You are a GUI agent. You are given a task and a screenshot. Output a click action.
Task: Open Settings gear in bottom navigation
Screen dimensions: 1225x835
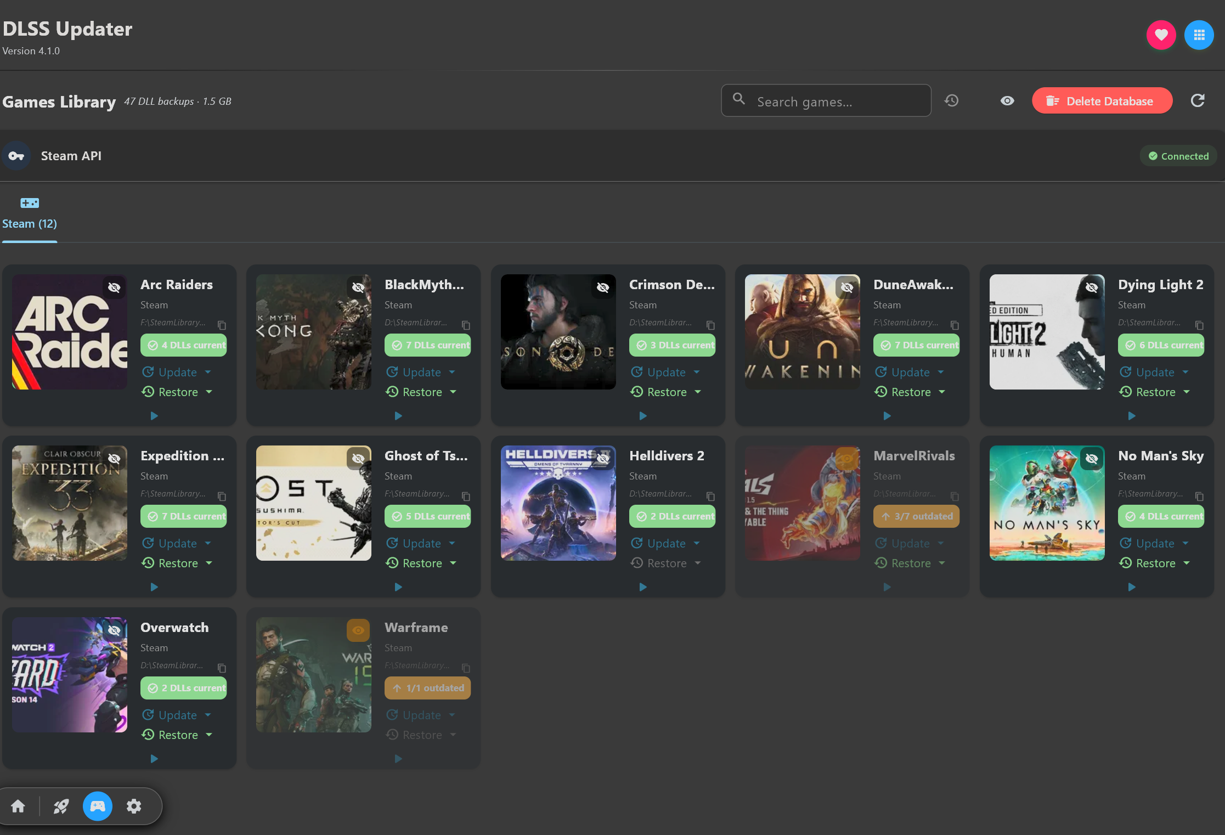[x=134, y=806]
